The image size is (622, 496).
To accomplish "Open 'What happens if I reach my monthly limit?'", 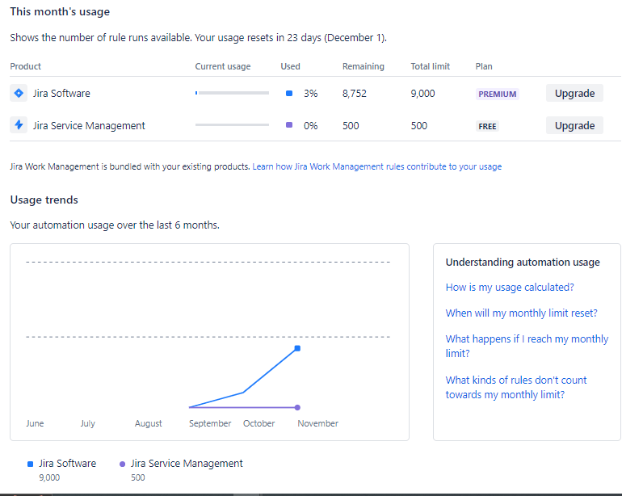I will pyautogui.click(x=527, y=346).
